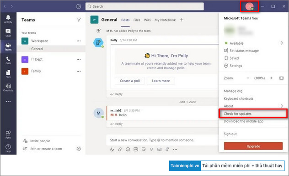Viewport: 289px width, 176px height.
Task: Click the M avatar on hello message
Action: tap(99, 113)
